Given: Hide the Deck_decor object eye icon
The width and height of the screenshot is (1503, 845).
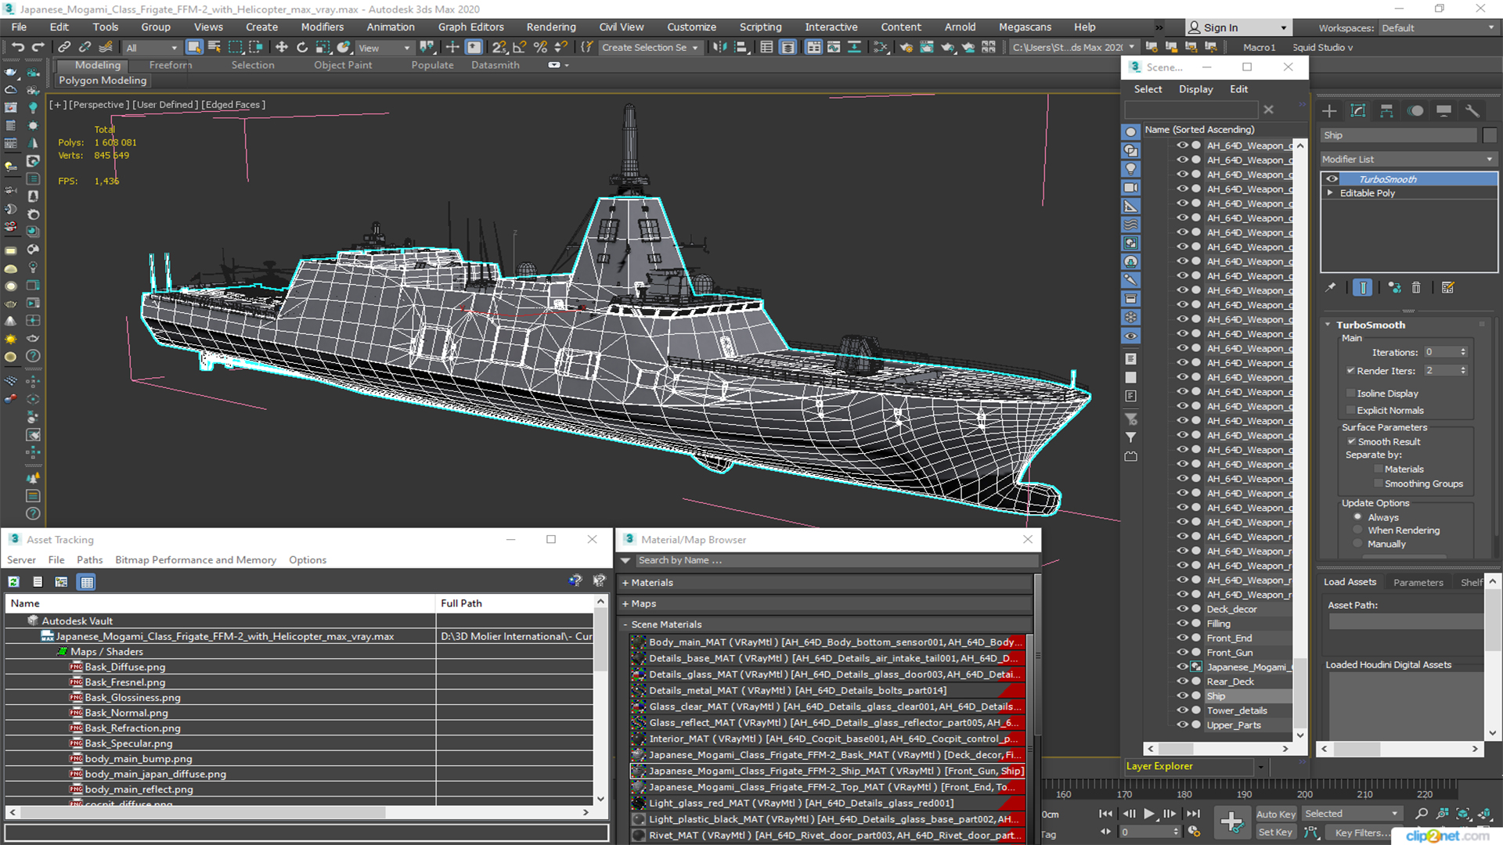Looking at the screenshot, I should point(1182,609).
